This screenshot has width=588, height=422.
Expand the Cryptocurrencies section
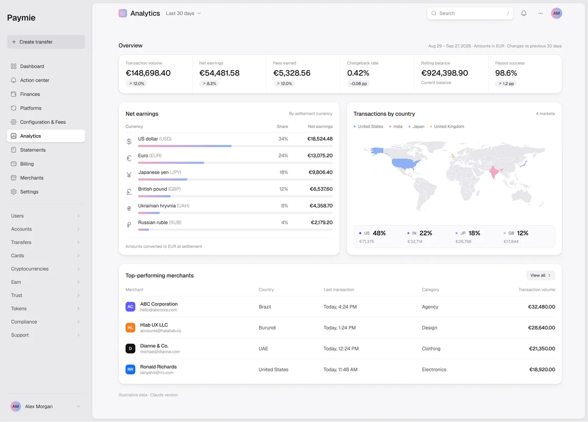(46, 269)
